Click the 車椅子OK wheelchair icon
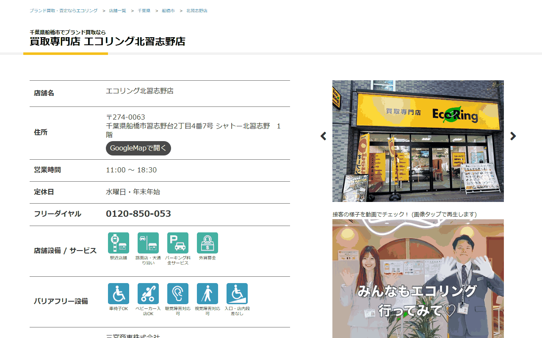 (119, 294)
